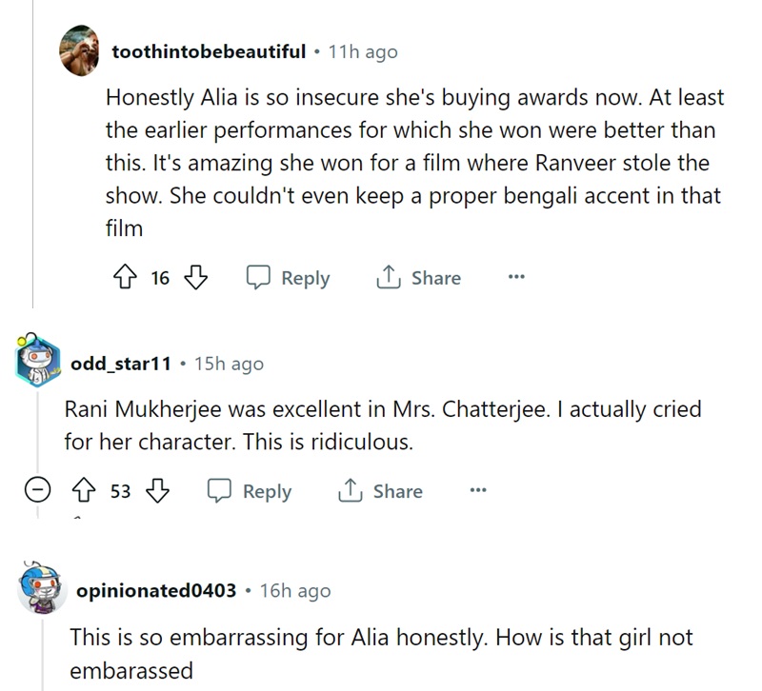The width and height of the screenshot is (762, 691).
Task: Click the 11h ago timestamp
Action: click(362, 51)
